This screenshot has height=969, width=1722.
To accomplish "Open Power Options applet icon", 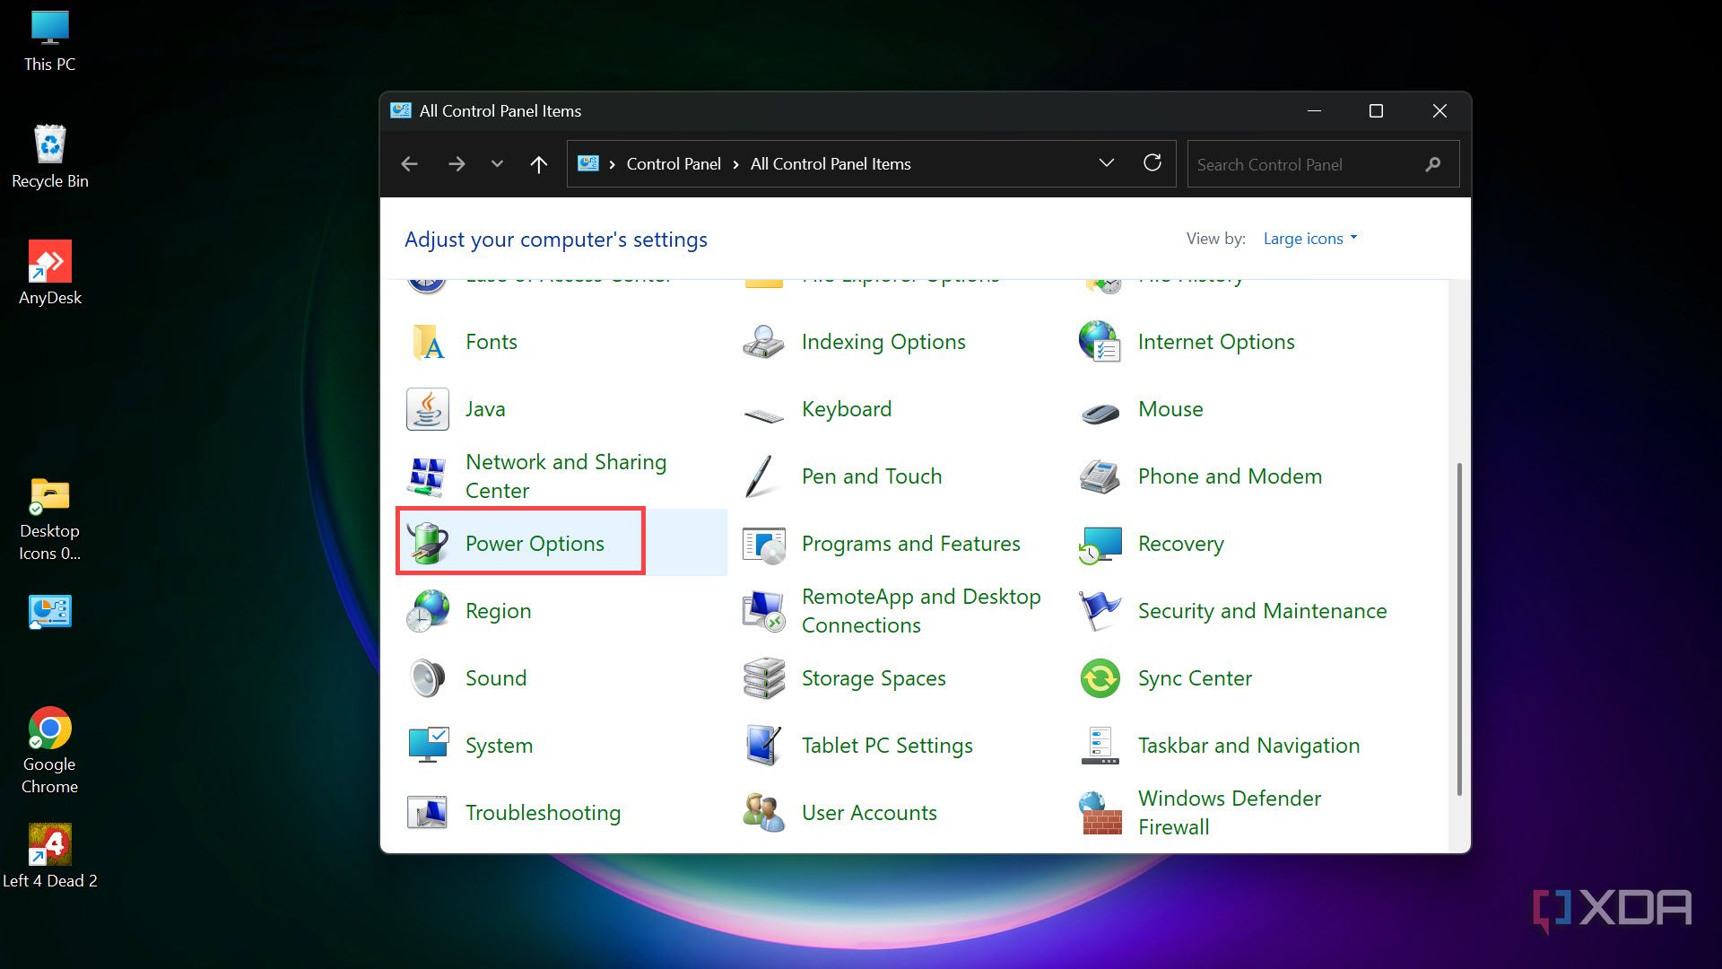I will click(x=428, y=543).
